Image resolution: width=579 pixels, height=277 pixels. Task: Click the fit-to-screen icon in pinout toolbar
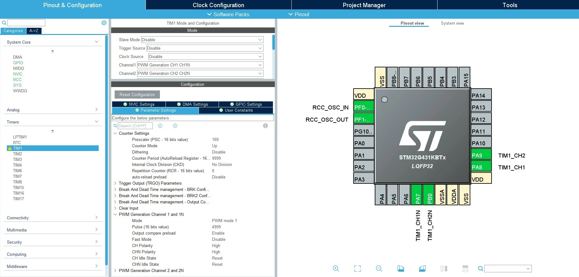pyautogui.click(x=358, y=269)
